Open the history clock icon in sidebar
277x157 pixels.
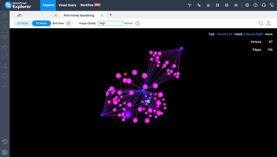5,141
